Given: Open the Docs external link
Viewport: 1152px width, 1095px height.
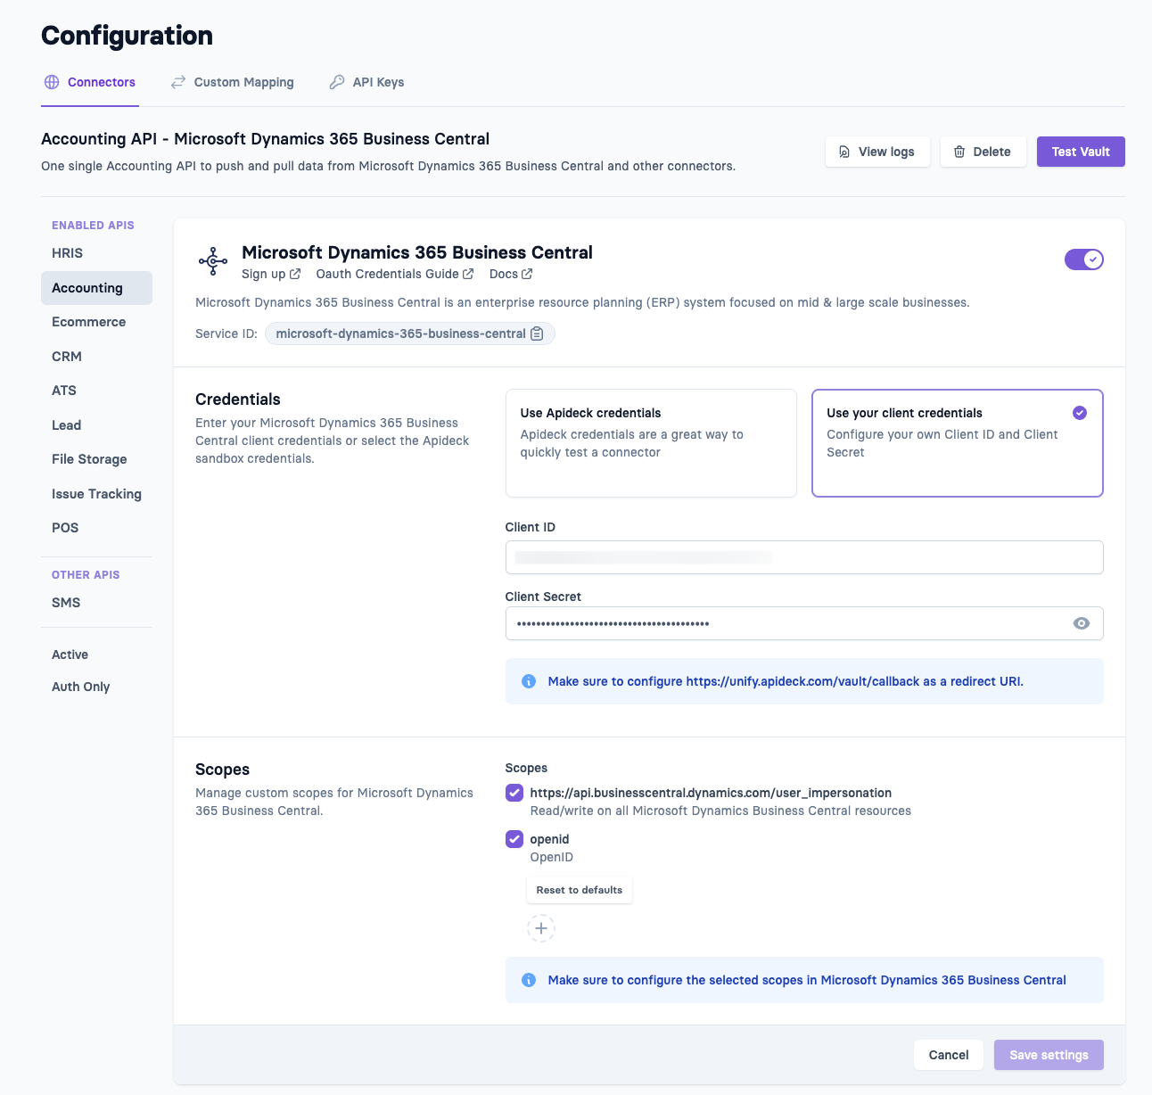Looking at the screenshot, I should [510, 274].
